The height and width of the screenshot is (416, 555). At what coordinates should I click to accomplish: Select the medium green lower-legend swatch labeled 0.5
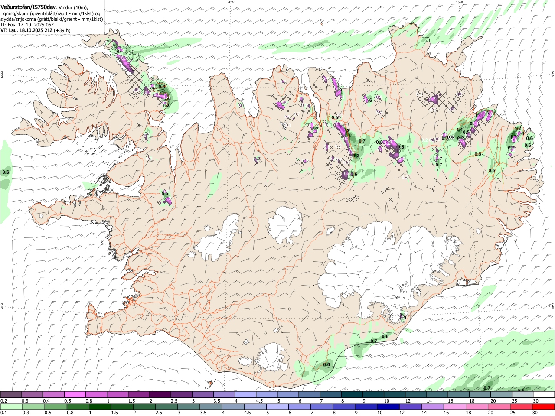[55, 407]
